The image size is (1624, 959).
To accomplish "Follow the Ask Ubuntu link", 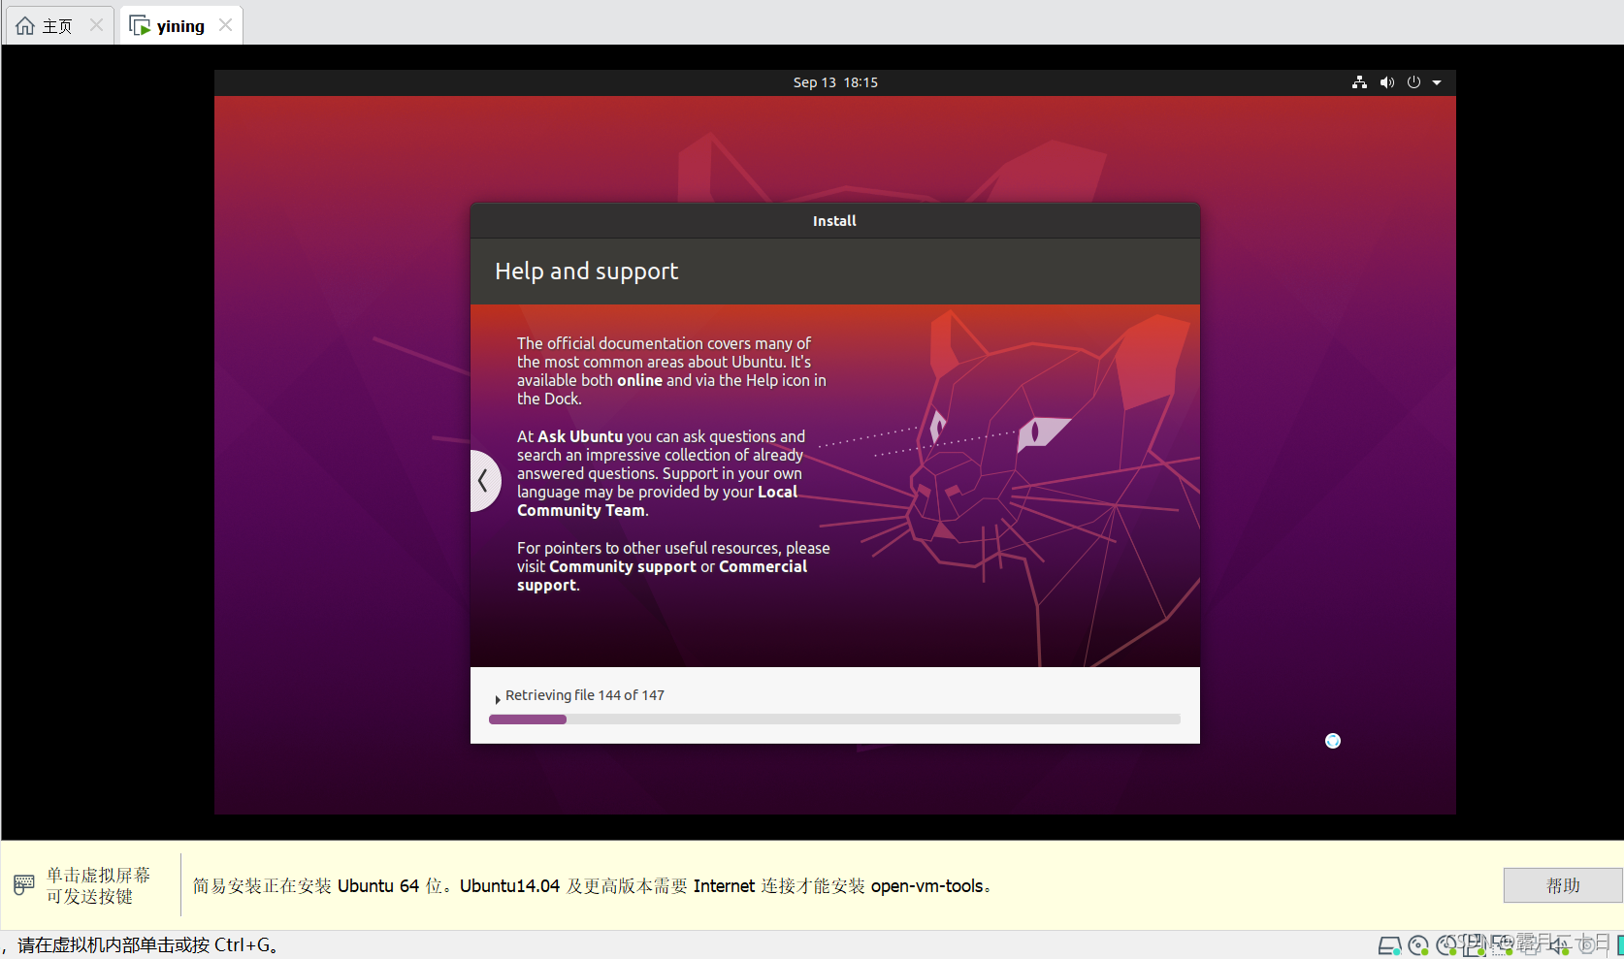I will [580, 436].
